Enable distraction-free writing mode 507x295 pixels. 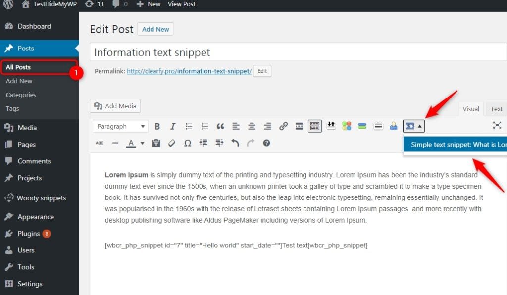click(497, 126)
